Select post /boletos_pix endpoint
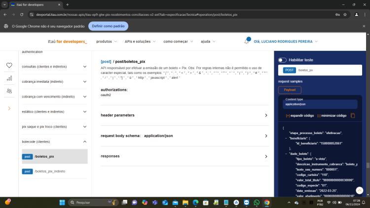 (54, 156)
